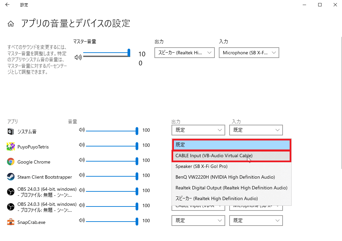The height and width of the screenshot is (241, 342).
Task: Open システム音 output 既定 dropdown
Action: pos(198,130)
